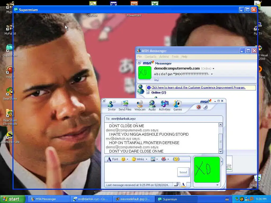Switch to the MSN Messenger taskbar button

tap(48, 199)
